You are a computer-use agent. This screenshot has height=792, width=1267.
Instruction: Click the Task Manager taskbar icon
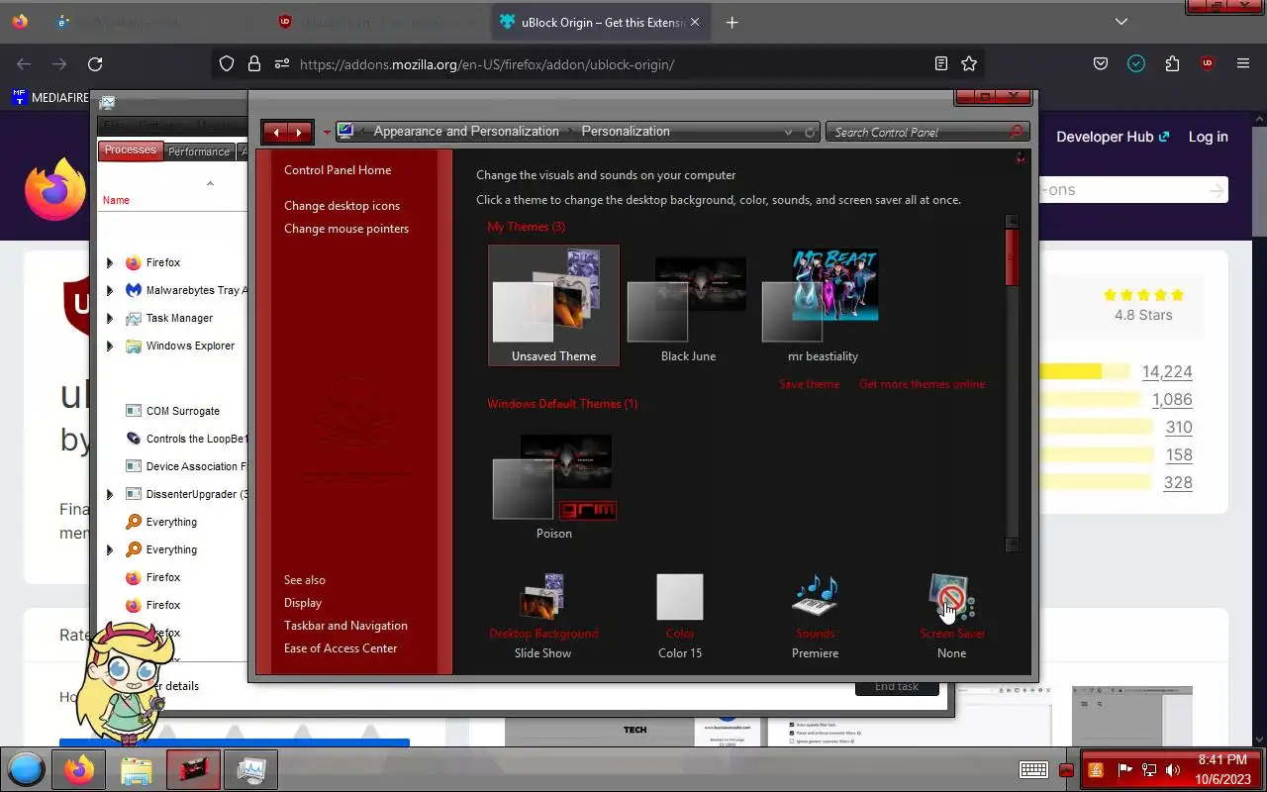coord(249,769)
